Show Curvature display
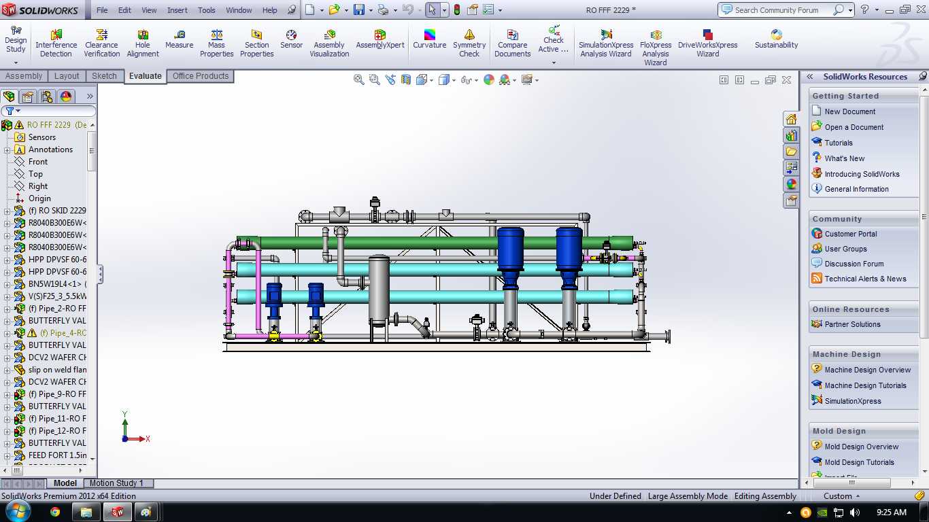 [x=430, y=39]
